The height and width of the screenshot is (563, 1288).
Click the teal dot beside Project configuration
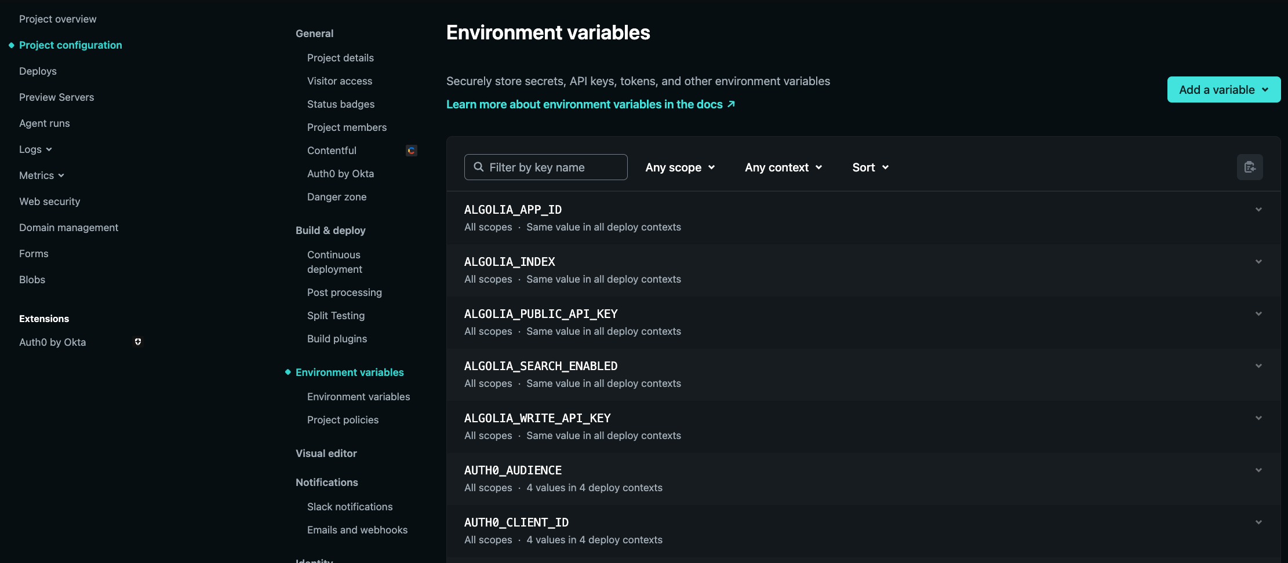[10, 45]
